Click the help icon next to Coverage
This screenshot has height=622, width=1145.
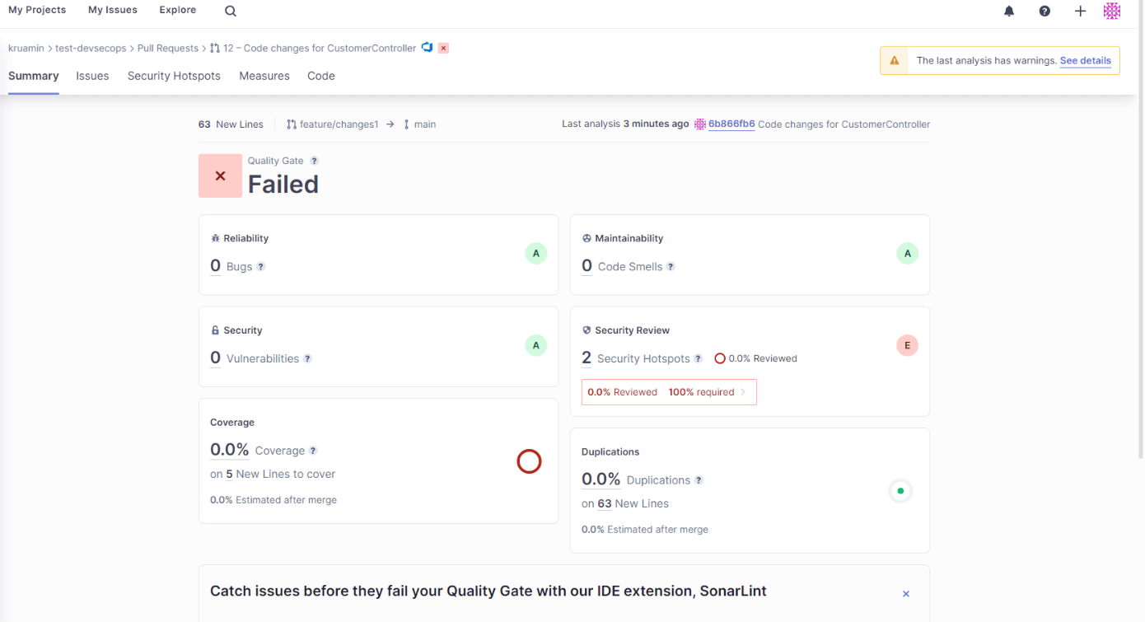313,451
